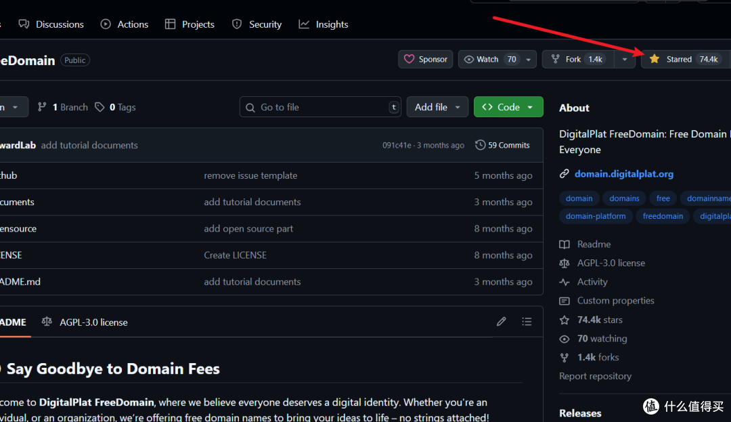Open the Actions tab
Screen dimensions: 731x422
[x=125, y=24]
